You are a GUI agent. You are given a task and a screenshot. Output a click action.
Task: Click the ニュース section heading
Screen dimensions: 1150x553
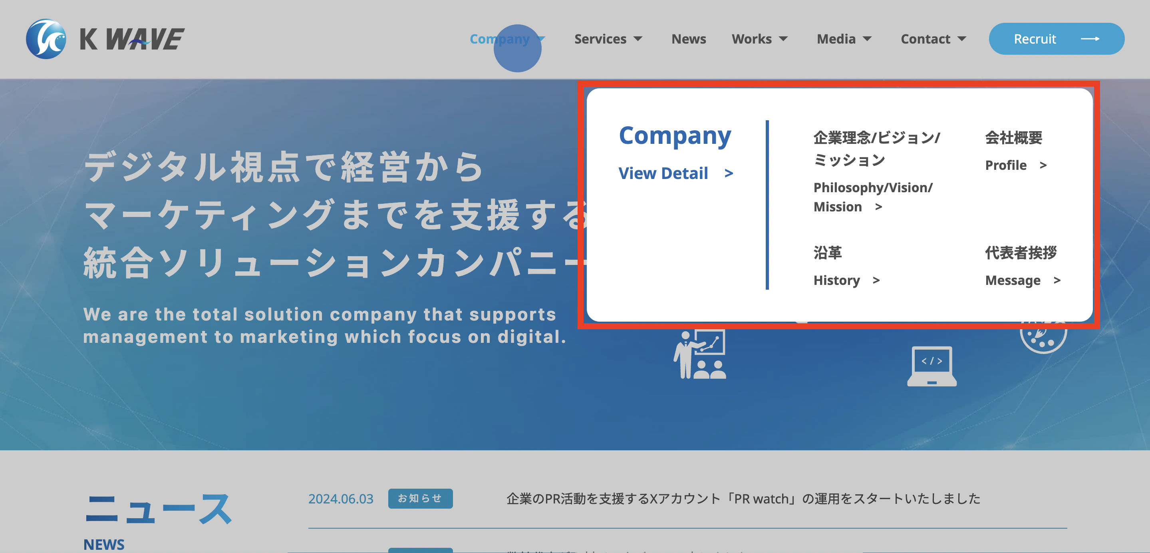[x=158, y=508]
